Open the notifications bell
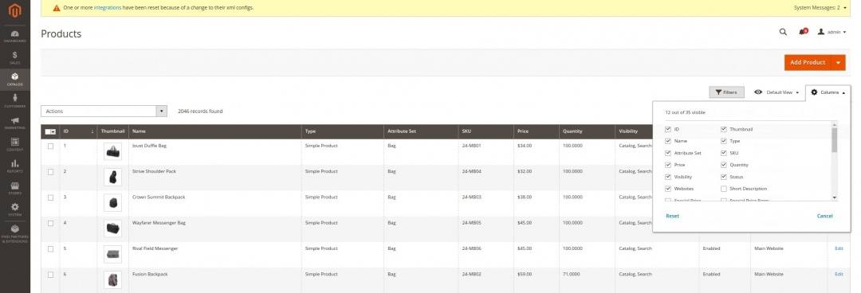The width and height of the screenshot is (861, 293). 803,32
